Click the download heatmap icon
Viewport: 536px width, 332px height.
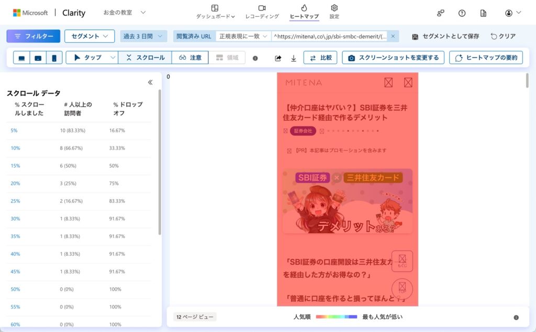point(294,58)
